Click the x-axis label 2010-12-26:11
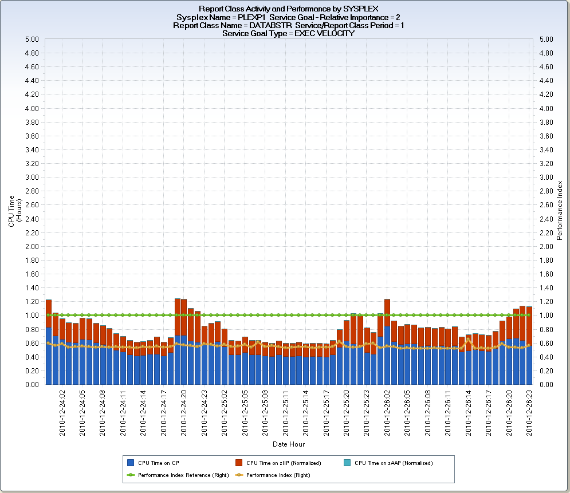 (x=448, y=413)
